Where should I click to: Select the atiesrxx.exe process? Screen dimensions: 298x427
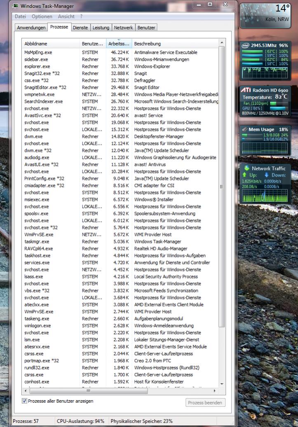tap(120, 347)
